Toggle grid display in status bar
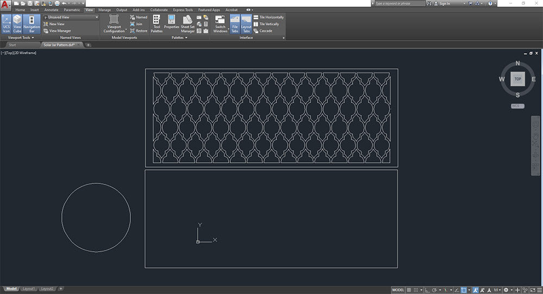The width and height of the screenshot is (543, 294). (x=409, y=290)
